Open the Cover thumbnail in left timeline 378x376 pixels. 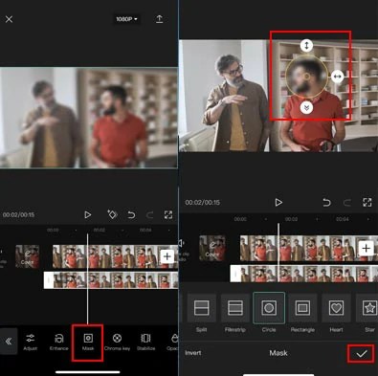[28, 256]
